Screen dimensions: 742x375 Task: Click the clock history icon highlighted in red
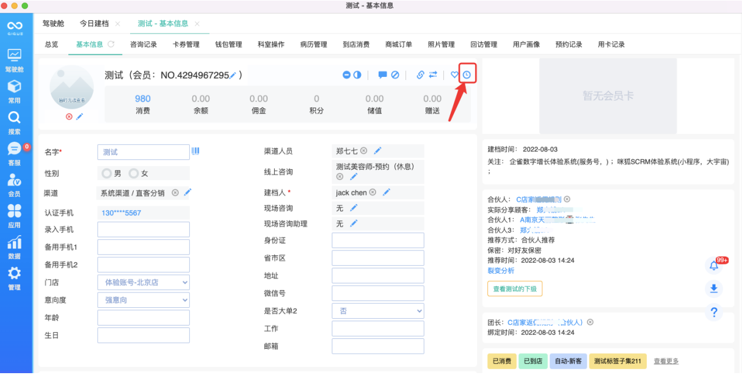[x=467, y=75]
